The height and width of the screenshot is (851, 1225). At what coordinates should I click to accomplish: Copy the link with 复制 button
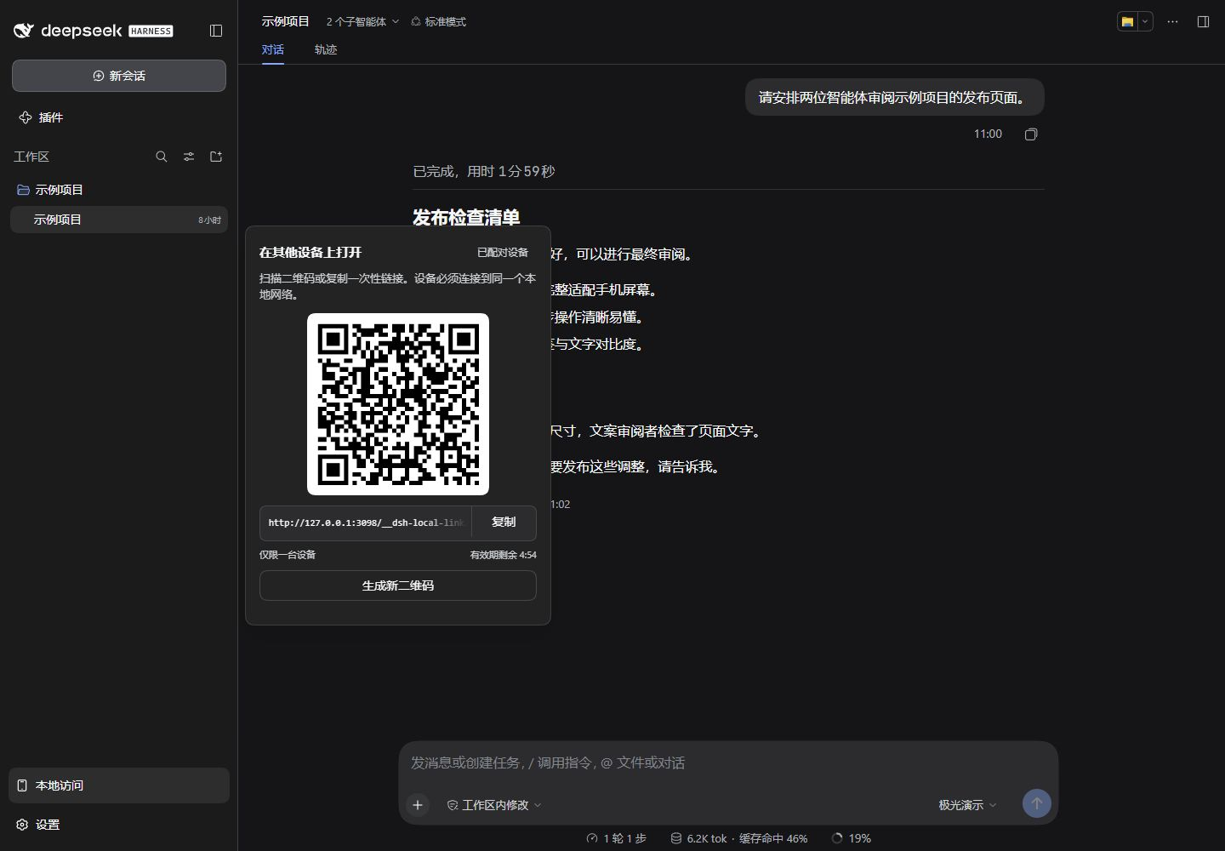click(x=504, y=523)
